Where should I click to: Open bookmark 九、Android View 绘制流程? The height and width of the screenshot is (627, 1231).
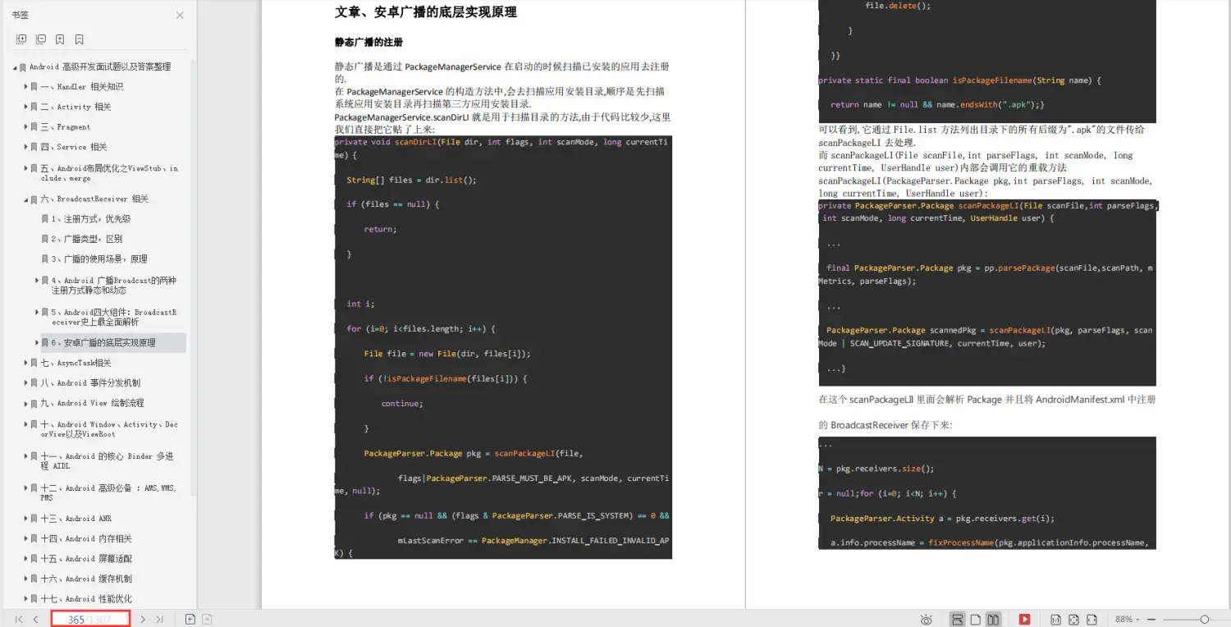[92, 403]
